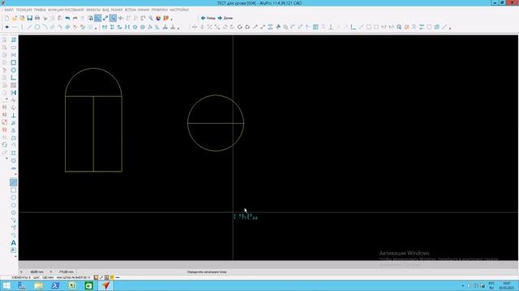
Task: Open the green Excel icon in the taskbar
Action: pos(88,285)
